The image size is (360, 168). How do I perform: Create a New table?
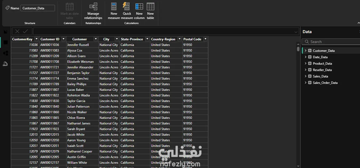pyautogui.click(x=151, y=11)
